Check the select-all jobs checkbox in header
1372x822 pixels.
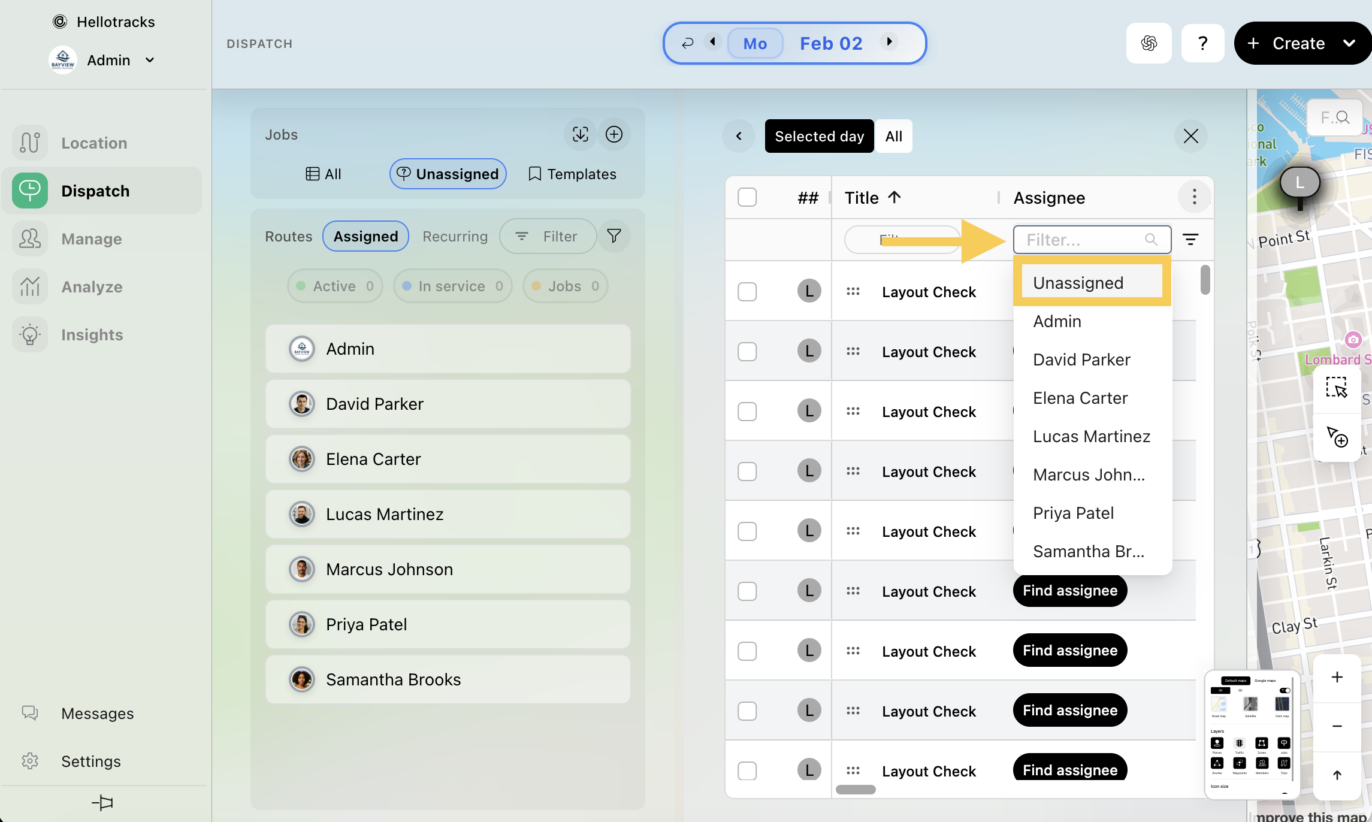747,197
